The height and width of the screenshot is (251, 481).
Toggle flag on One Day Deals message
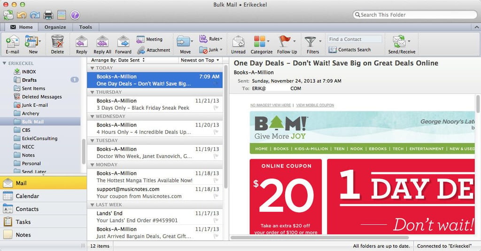(x=216, y=84)
